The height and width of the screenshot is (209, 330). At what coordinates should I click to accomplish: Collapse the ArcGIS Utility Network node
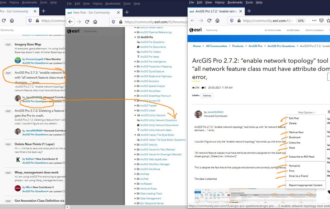135,115
